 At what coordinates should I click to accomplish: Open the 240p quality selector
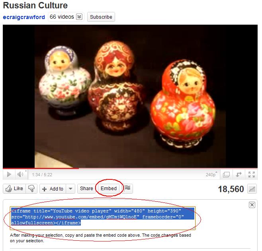click(211, 175)
